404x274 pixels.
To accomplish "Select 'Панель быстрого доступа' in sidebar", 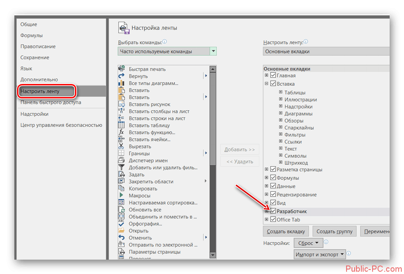I will [x=51, y=102].
